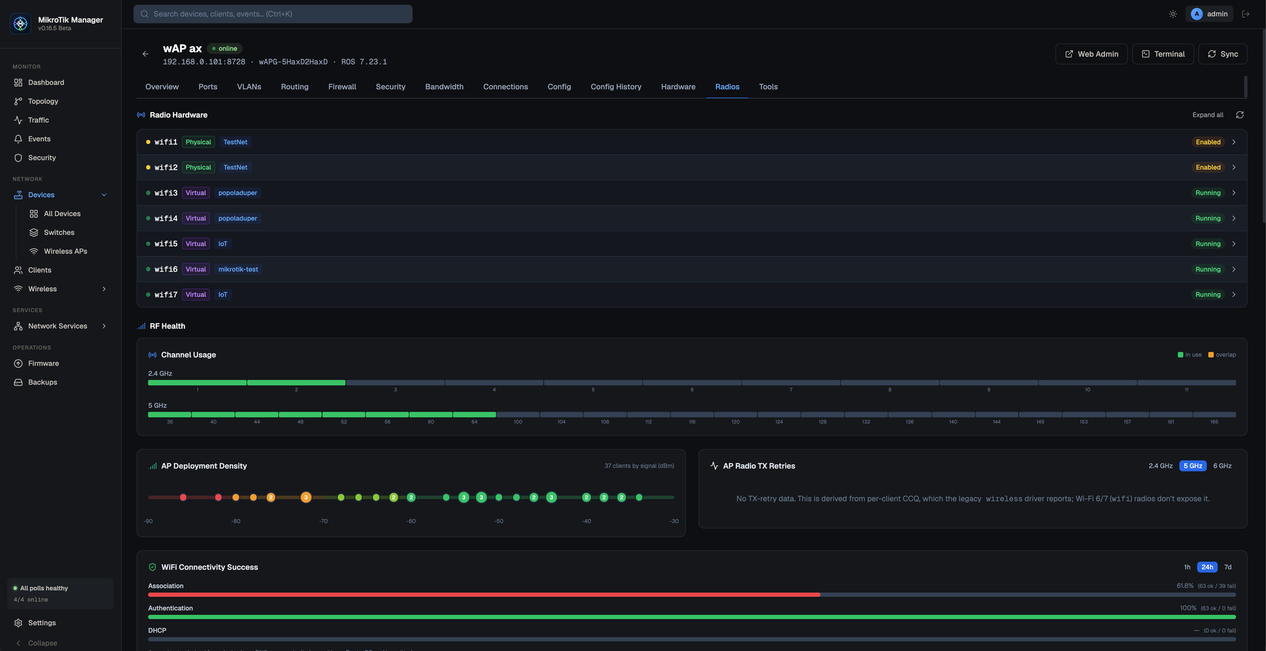Click the Web Admin button
This screenshot has height=651, width=1266.
point(1091,54)
